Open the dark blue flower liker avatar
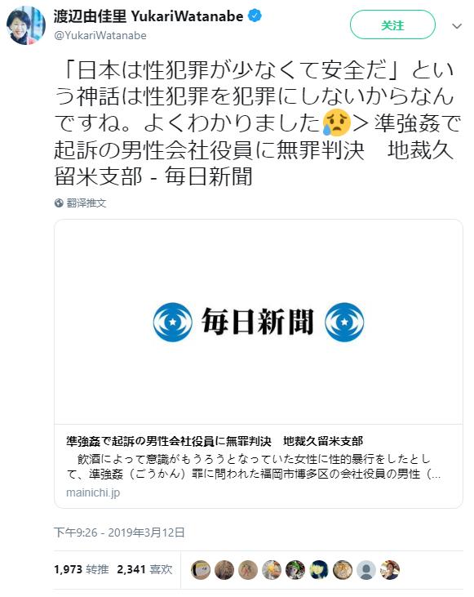 pos(319,570)
